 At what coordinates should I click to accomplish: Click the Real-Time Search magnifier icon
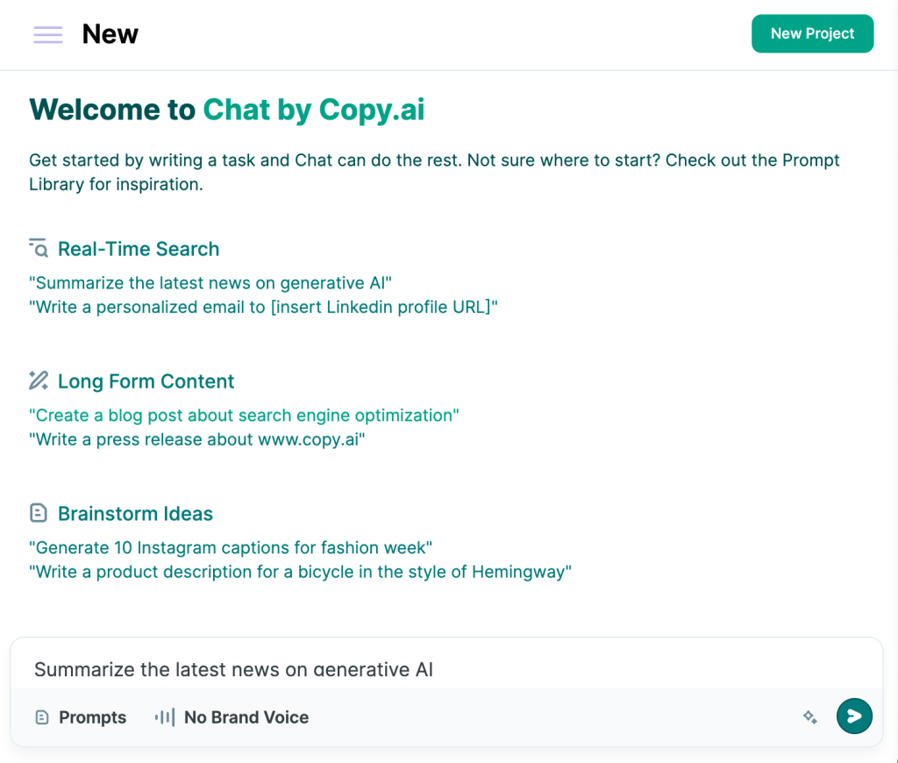[x=39, y=248]
